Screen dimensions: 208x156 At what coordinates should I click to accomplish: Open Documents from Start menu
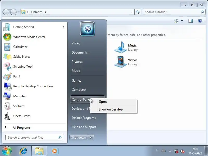click(80, 53)
